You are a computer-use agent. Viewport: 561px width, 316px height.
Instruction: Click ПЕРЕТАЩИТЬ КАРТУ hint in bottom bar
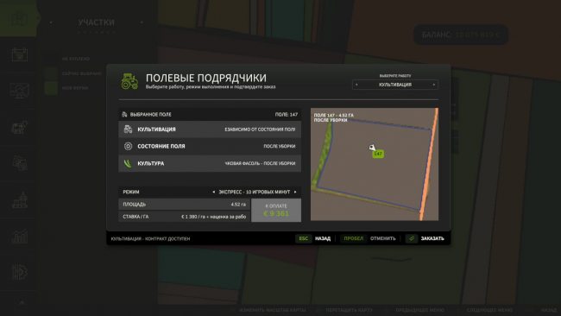click(x=349, y=310)
